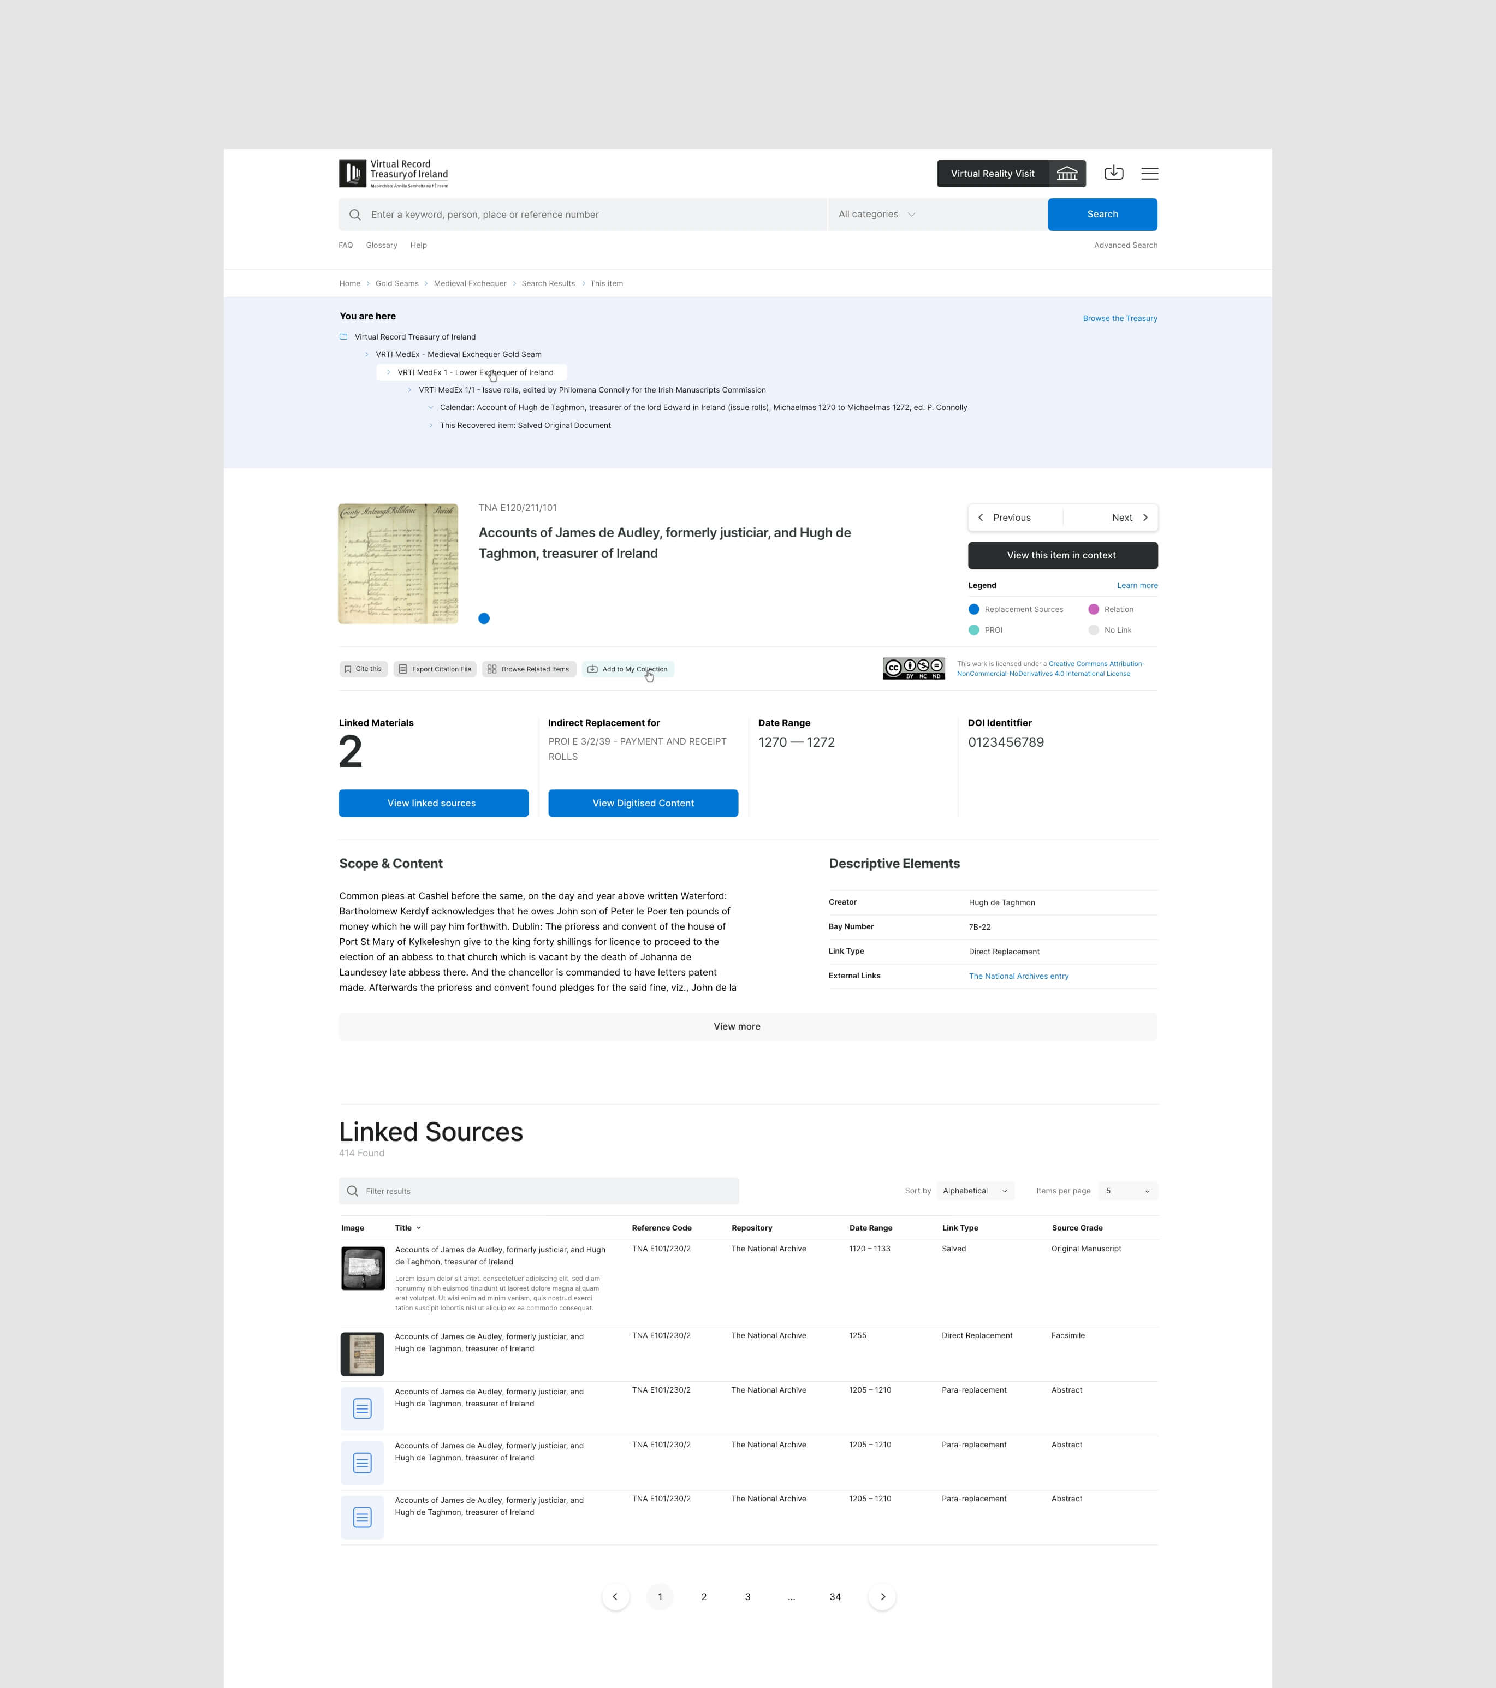
Task: Click Medieval Exchequer breadcrumb item
Action: coord(469,283)
